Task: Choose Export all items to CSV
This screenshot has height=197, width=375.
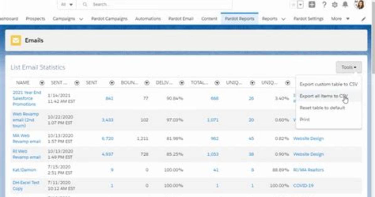Action: pyautogui.click(x=324, y=96)
